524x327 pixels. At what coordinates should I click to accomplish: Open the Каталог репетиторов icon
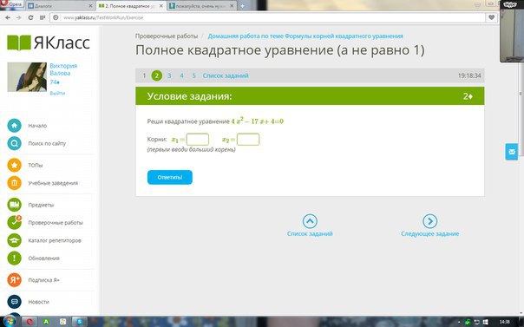15,240
